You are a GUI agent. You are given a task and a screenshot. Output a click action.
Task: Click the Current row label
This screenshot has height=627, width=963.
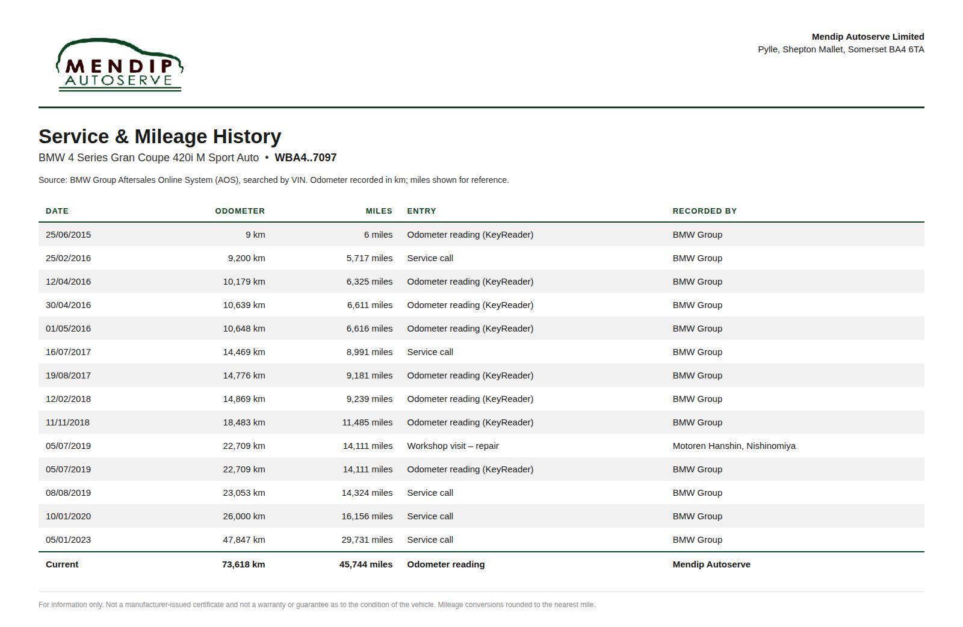(62, 564)
